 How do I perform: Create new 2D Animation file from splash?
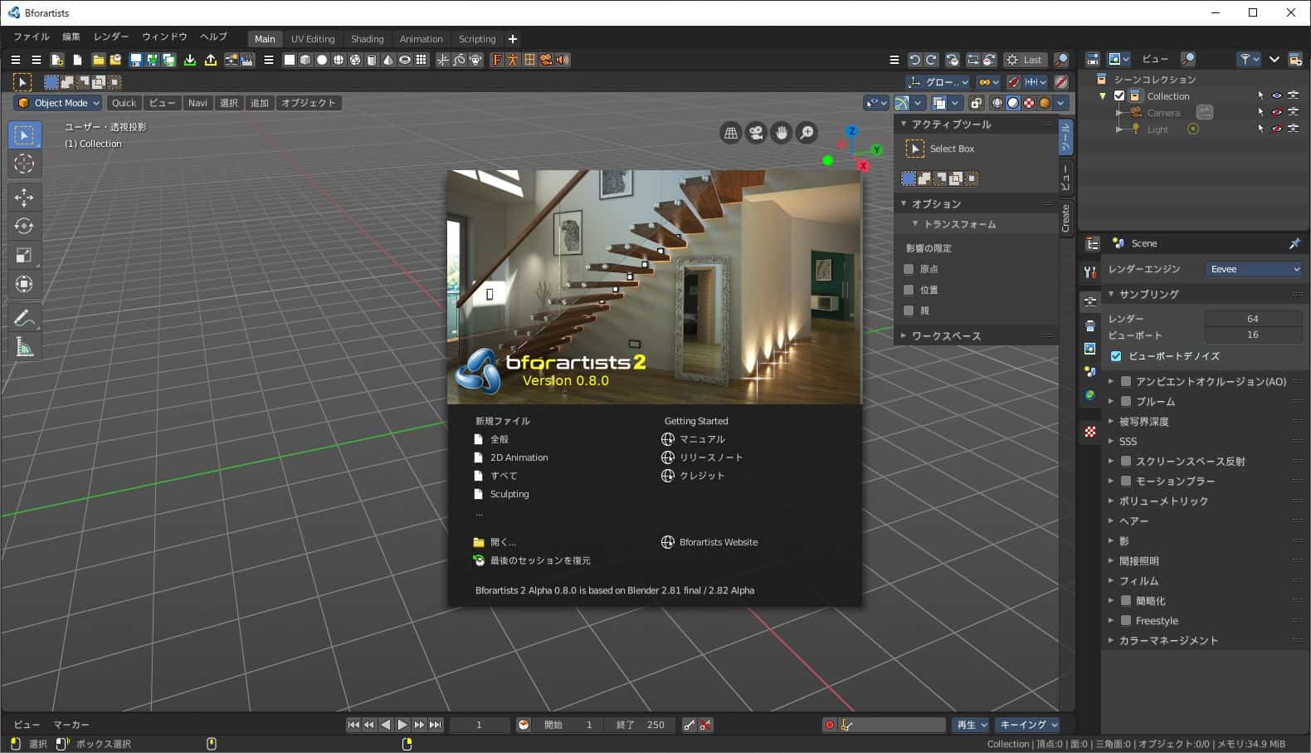point(519,457)
